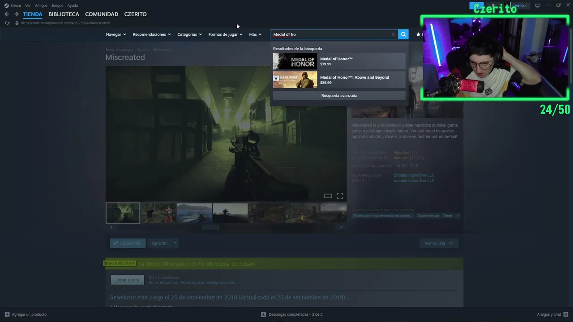
Task: Click the editor Entrada Interactive LLC link
Action: coord(414,181)
